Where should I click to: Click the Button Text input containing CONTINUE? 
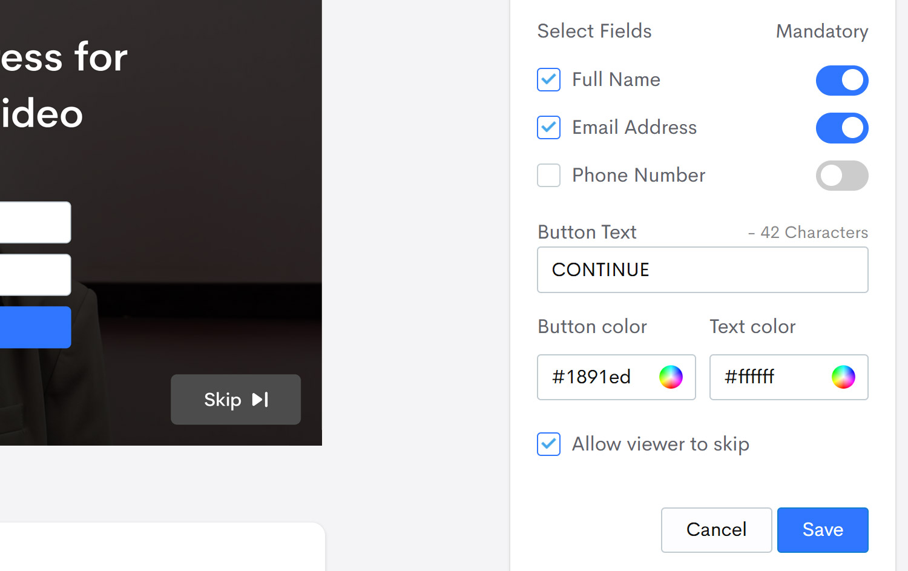click(703, 269)
